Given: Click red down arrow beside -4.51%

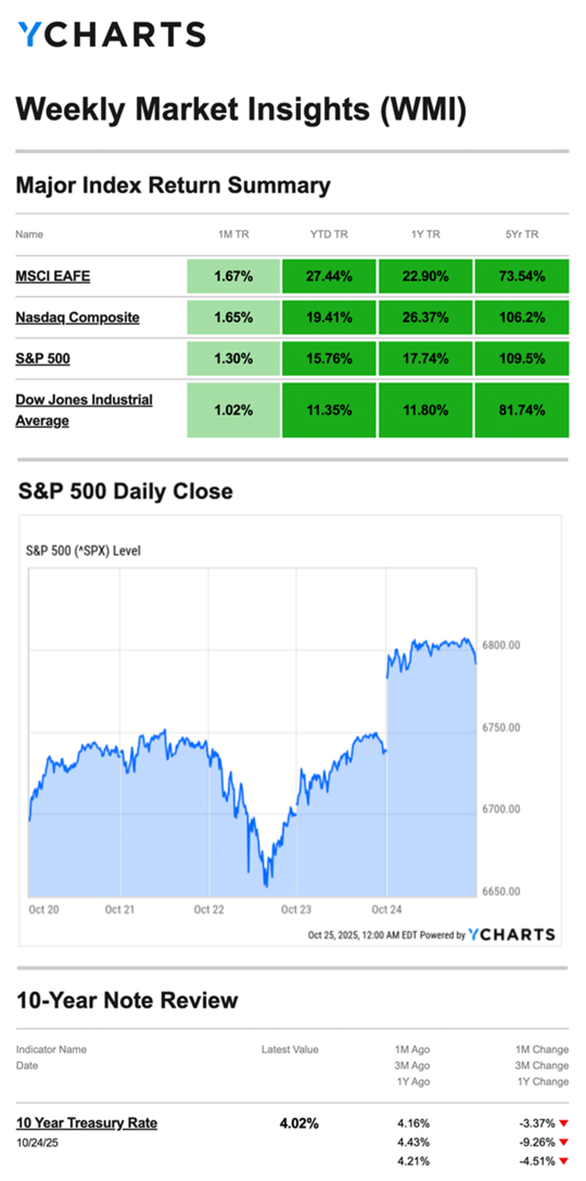Looking at the screenshot, I should point(563,1161).
